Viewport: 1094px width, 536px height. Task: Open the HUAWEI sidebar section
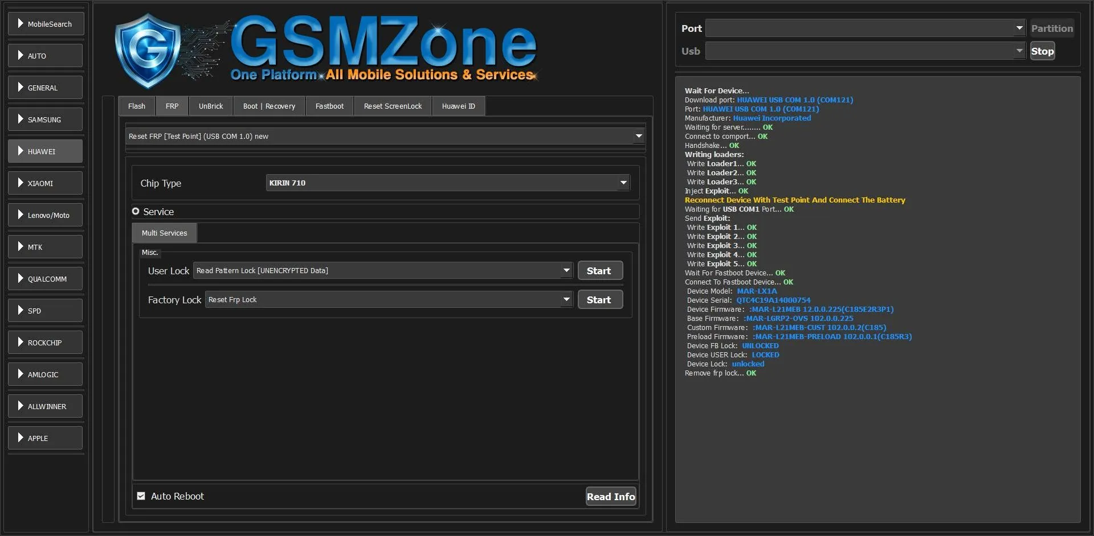point(46,151)
